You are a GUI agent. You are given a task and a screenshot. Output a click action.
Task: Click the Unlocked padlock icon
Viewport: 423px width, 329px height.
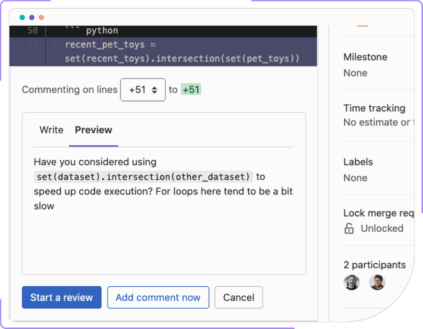click(349, 228)
